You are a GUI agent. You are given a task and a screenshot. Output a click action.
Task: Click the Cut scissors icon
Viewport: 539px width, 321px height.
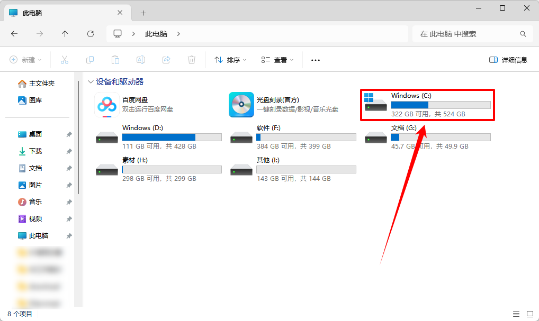coord(64,60)
